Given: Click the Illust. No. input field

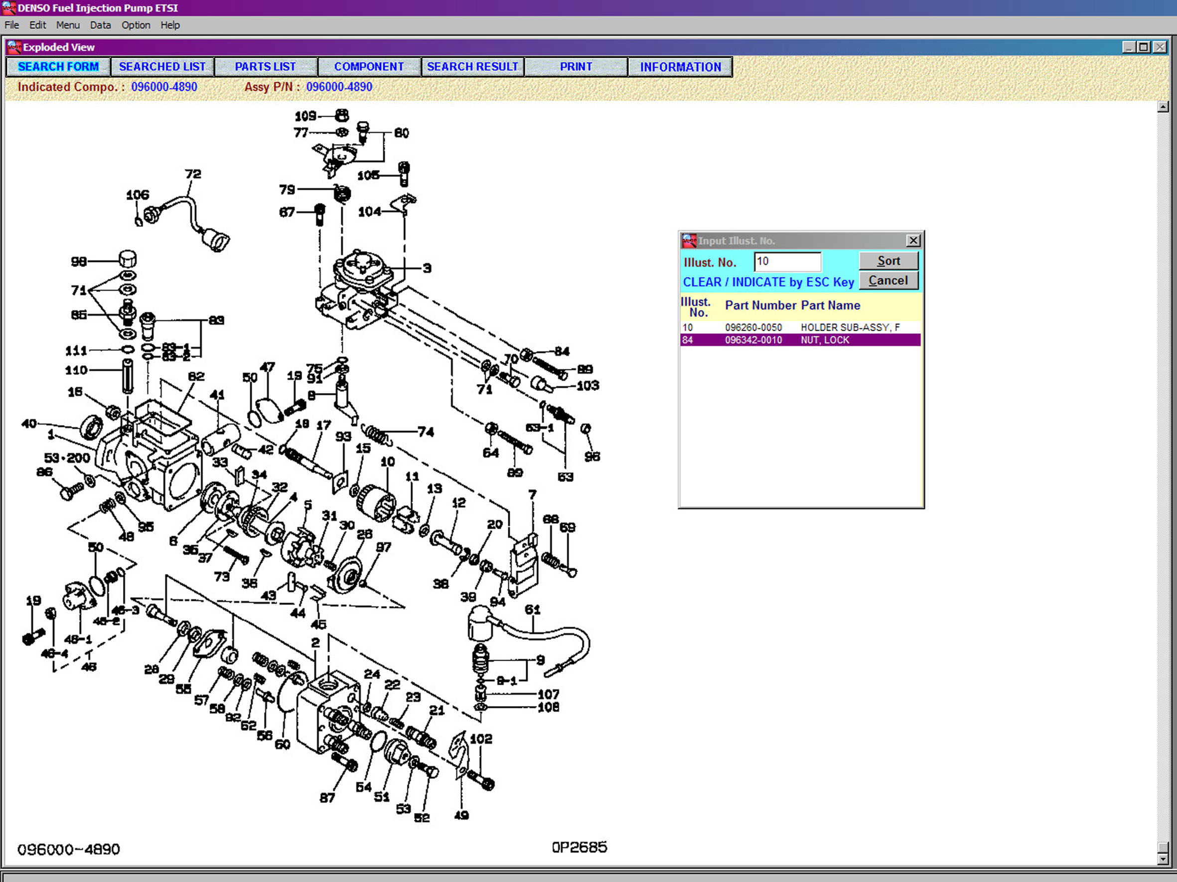Looking at the screenshot, I should pyautogui.click(x=787, y=261).
